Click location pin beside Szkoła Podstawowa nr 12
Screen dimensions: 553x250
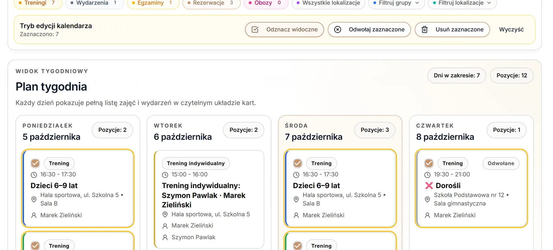tap(427, 199)
